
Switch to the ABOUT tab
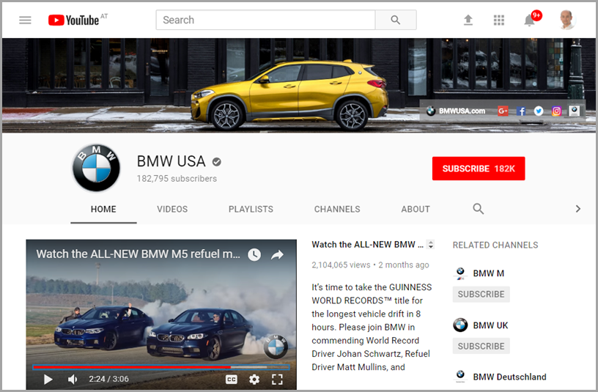tap(416, 209)
